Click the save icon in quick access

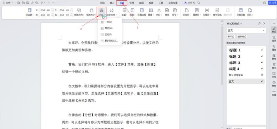(28, 3)
